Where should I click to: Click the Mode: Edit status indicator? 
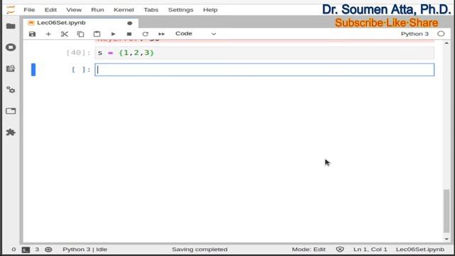coord(309,250)
